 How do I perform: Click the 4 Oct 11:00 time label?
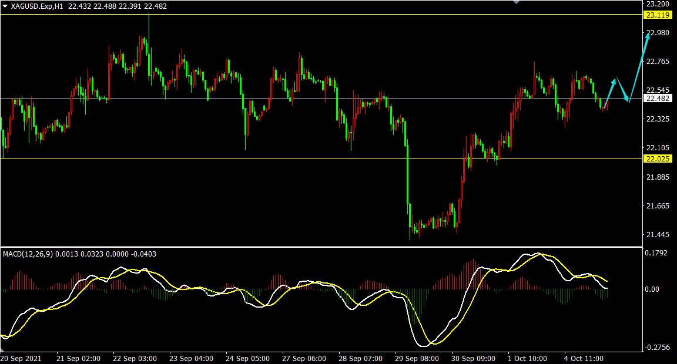(582, 358)
